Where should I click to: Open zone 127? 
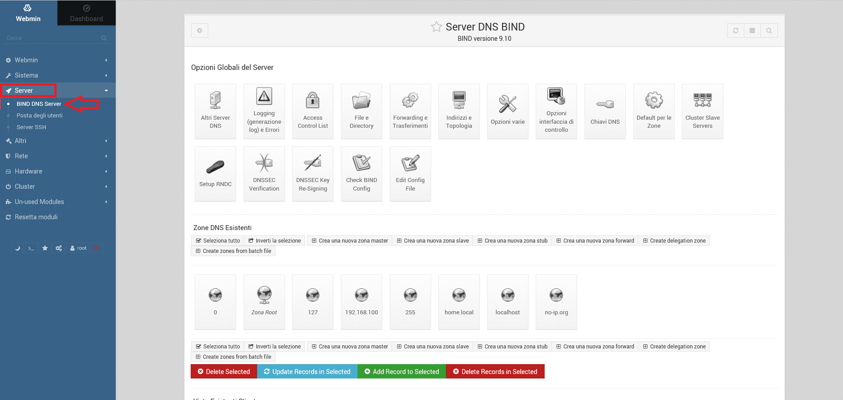[313, 302]
